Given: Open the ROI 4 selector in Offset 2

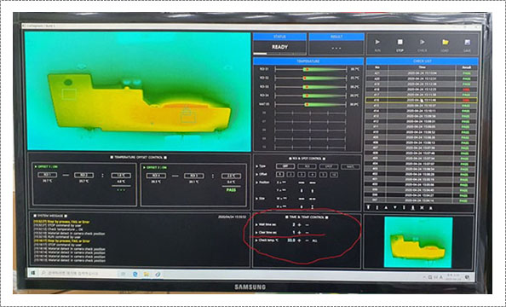Looking at the screenshot, I should coord(156,176).
